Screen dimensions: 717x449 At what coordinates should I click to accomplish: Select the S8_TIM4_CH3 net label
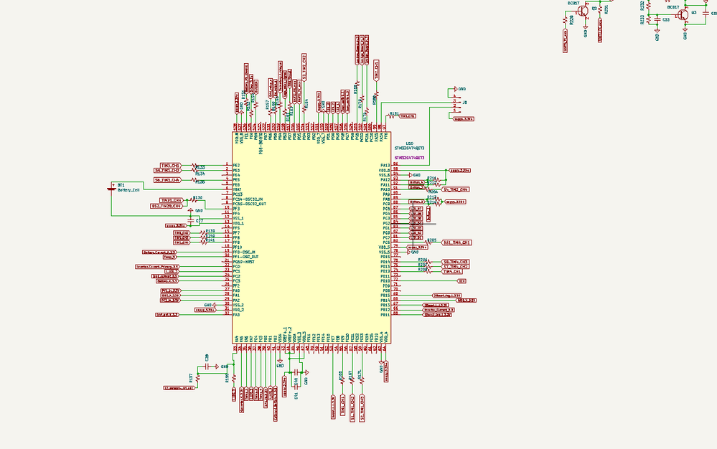[x=456, y=262]
